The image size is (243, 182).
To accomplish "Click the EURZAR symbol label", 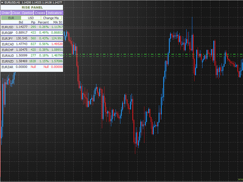I will (x=8, y=67).
